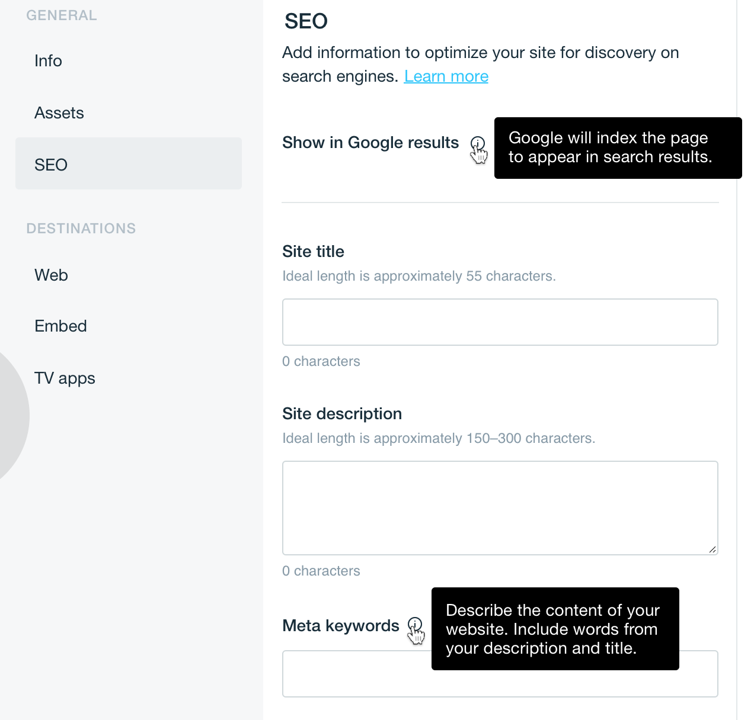Click the Site description character counter
This screenshot has width=754, height=720.
pos(321,570)
